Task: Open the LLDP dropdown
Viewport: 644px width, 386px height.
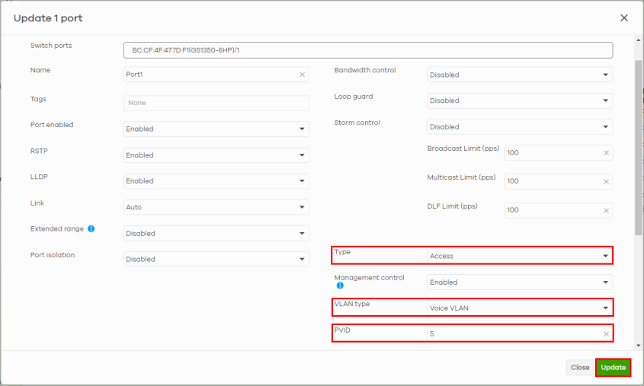Action: click(x=216, y=181)
